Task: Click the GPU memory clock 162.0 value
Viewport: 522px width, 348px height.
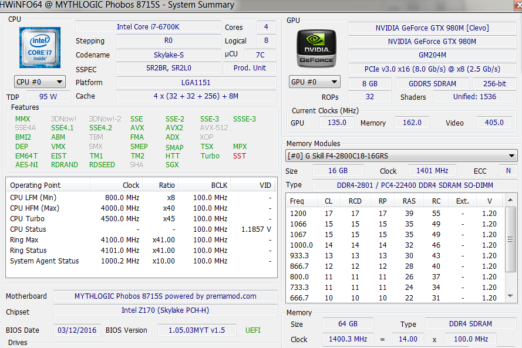Action: pos(412,123)
